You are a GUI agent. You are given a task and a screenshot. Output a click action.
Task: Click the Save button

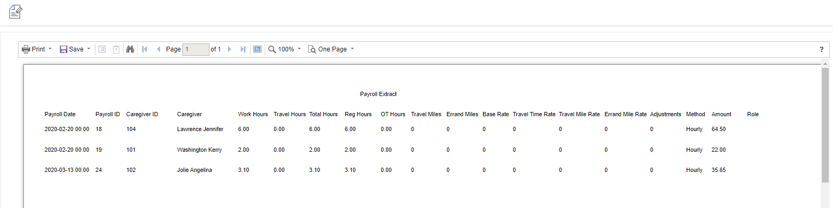(x=72, y=49)
